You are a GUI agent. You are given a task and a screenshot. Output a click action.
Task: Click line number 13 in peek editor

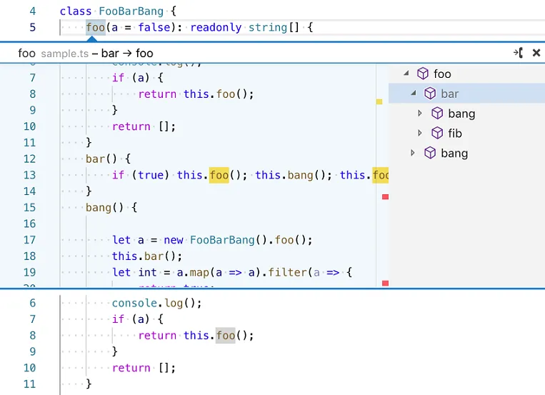(x=29, y=175)
